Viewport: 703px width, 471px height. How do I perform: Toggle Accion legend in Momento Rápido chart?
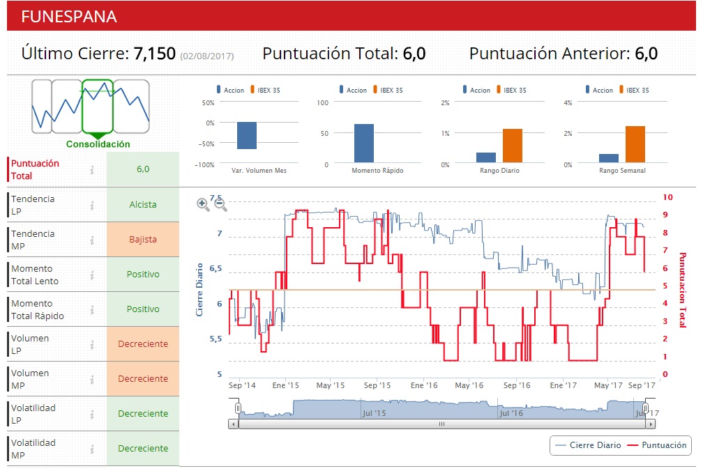coord(354,90)
